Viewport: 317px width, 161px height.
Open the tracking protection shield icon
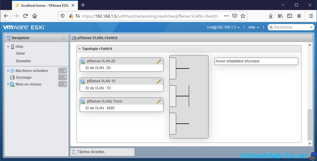[x=63, y=16]
